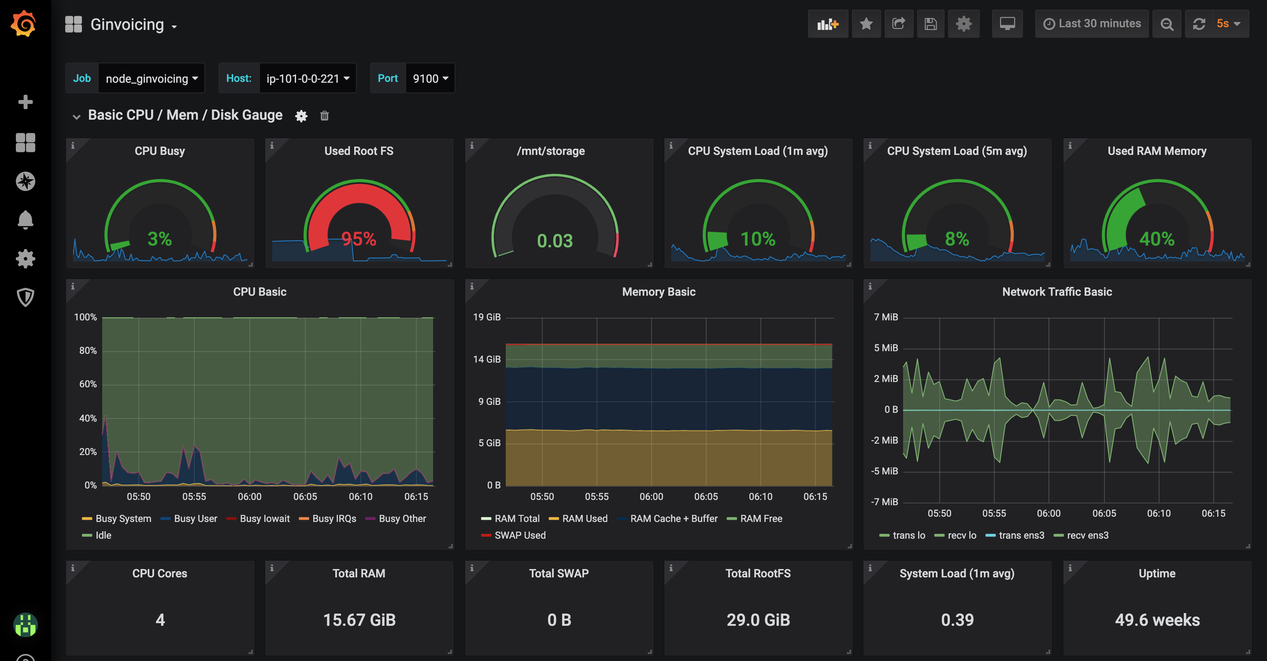The width and height of the screenshot is (1267, 661).
Task: Click the Grafana home logo icon
Action: pos(23,23)
